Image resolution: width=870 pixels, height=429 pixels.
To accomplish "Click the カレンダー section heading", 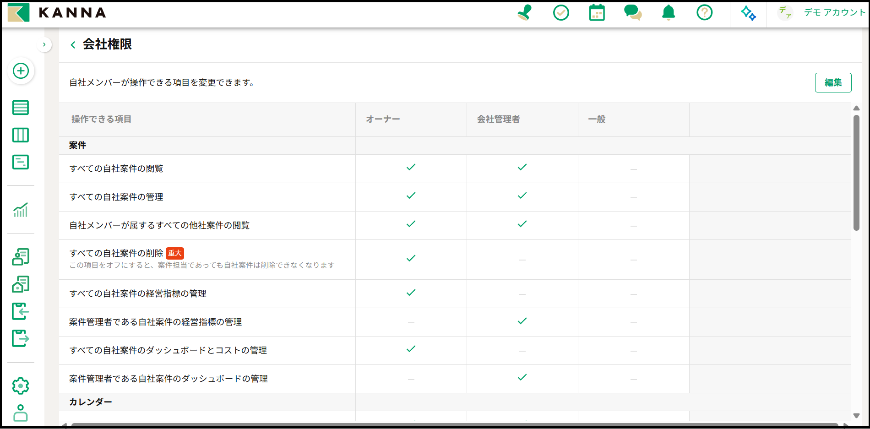I will (90, 402).
